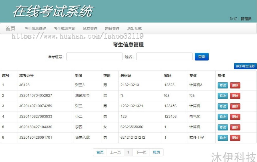The image size is (257, 162).
Task: Click 删除 for 小二's row
Action: [235, 117]
